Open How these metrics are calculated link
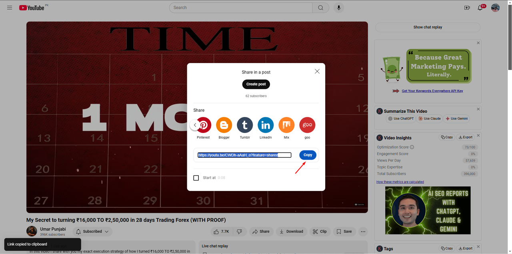This screenshot has width=512, height=254. [400, 182]
